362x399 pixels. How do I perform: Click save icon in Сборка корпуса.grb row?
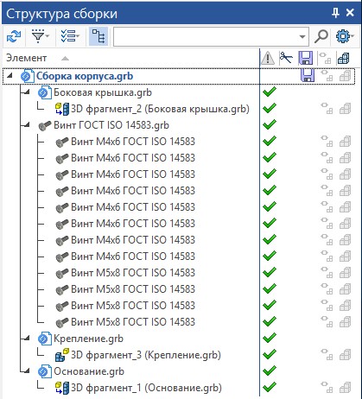click(308, 76)
